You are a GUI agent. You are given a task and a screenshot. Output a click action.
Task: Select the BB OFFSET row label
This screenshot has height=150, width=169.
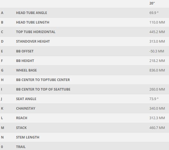[x=25, y=51]
